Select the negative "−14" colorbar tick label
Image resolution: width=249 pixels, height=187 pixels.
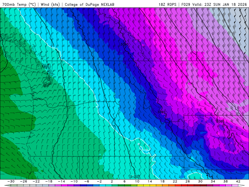(61, 181)
